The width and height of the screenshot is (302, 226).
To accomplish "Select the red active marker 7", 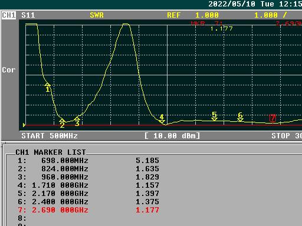I will (x=273, y=118).
